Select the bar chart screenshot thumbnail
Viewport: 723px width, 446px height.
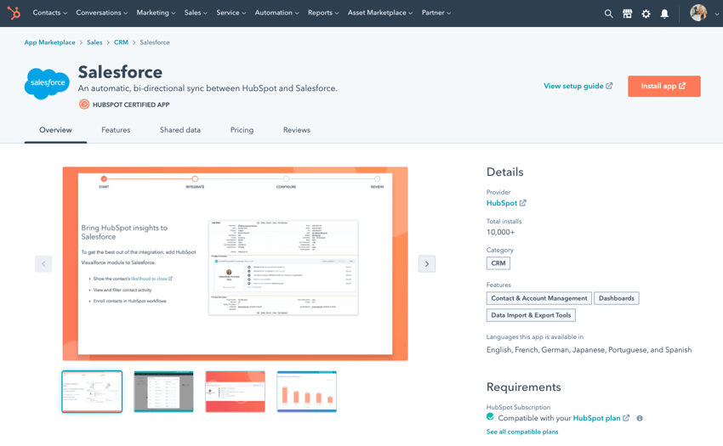307,392
